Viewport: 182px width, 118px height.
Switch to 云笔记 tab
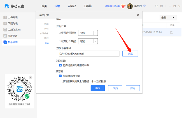[x=72, y=6]
